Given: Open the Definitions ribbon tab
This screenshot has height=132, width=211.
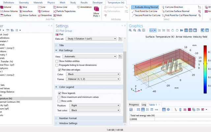Looking at the screenshot, I should [9, 3].
